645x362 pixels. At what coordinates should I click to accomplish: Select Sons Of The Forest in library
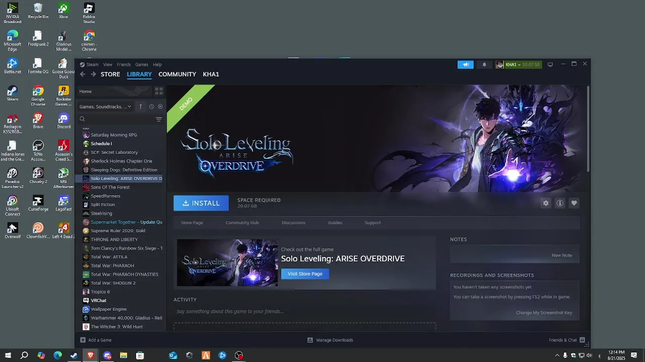121,187
